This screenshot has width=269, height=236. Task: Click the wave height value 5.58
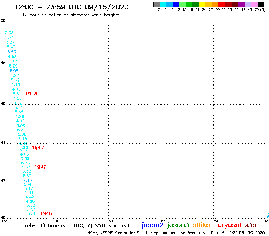(x=9, y=33)
